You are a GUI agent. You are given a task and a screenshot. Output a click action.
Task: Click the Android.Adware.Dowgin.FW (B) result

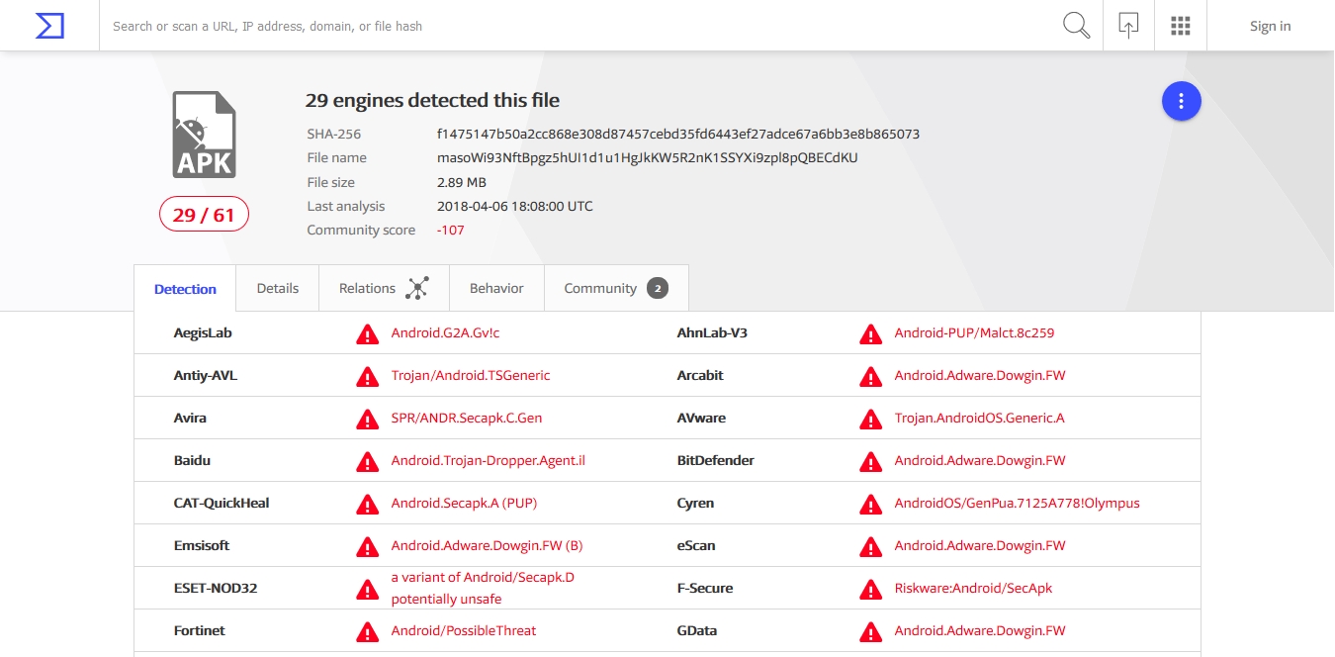tap(487, 546)
